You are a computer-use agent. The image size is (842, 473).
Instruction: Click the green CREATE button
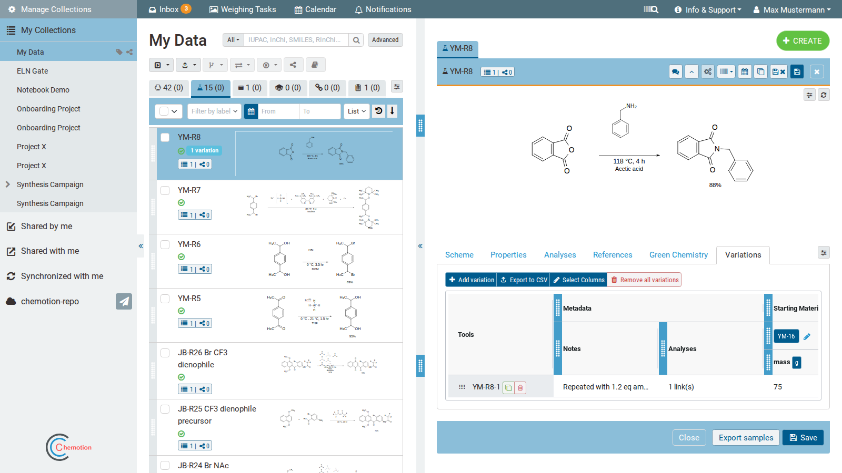click(x=803, y=41)
